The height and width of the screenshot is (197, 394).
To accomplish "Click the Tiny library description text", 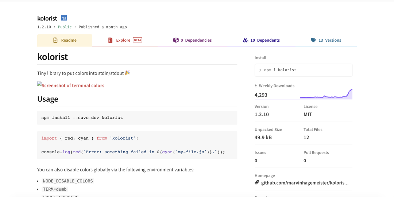I will click(x=84, y=73).
